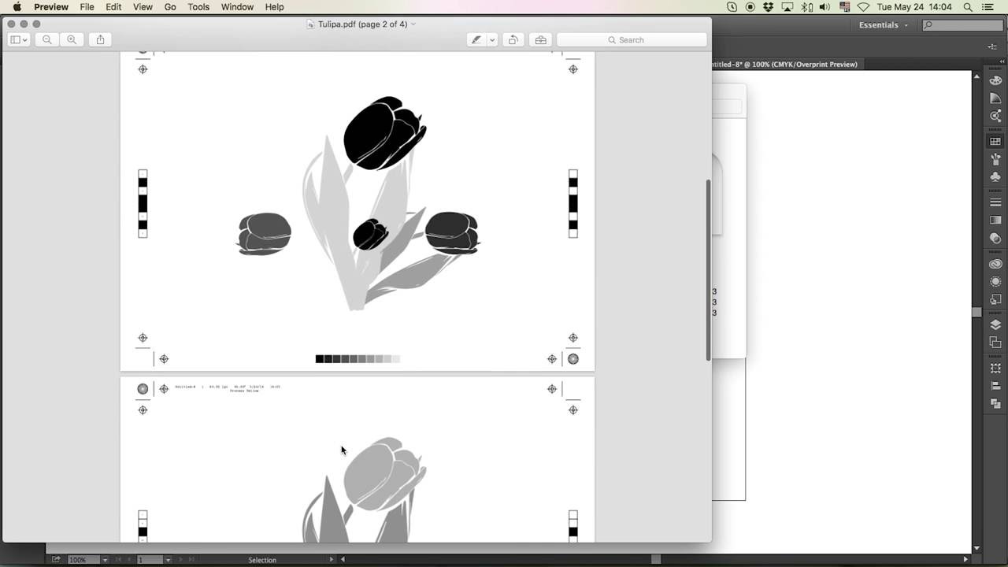Open the Color Guide panel icon

click(995, 98)
